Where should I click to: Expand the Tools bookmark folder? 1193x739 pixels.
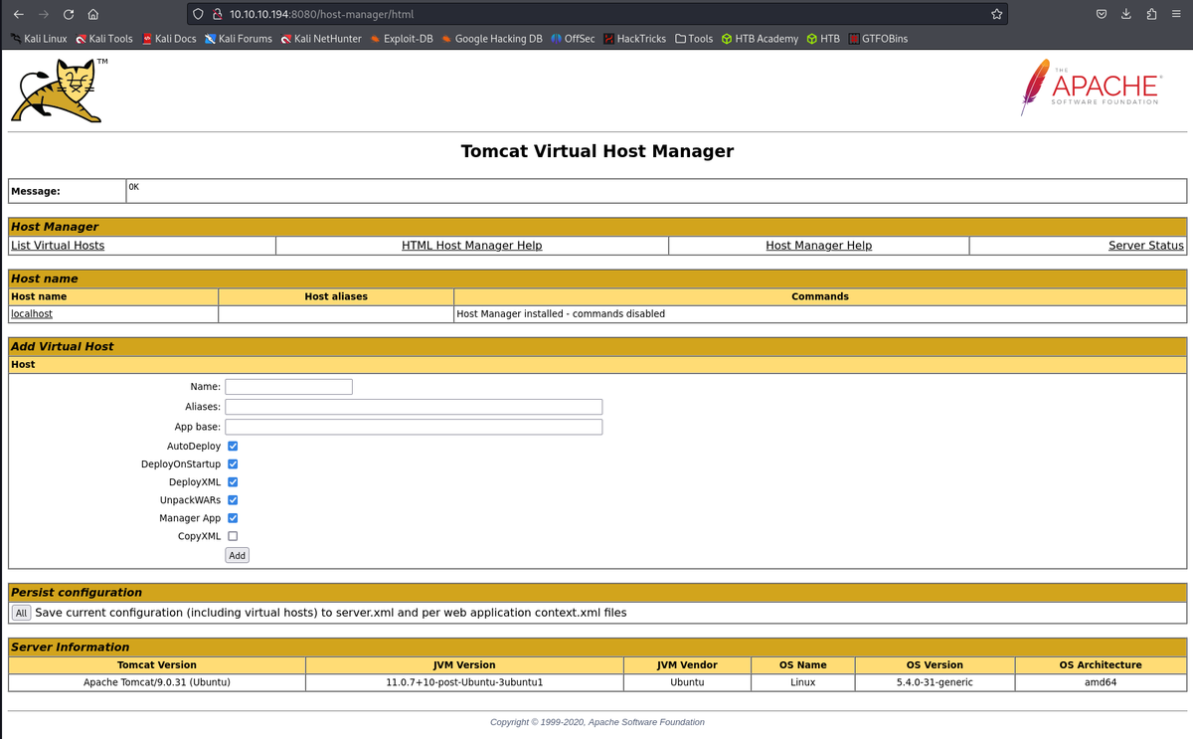[x=694, y=39]
